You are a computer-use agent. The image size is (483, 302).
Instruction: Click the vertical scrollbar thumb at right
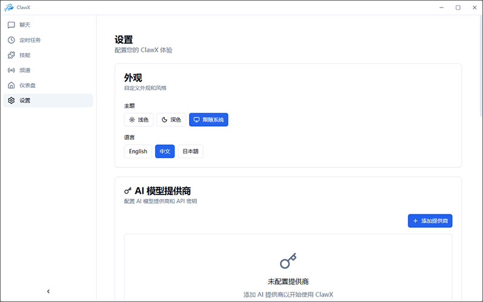click(481, 66)
